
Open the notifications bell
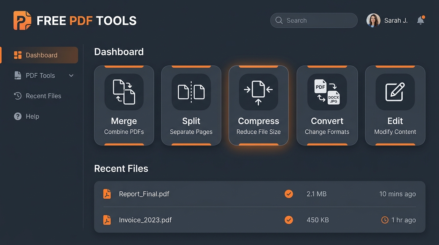pyautogui.click(x=421, y=20)
